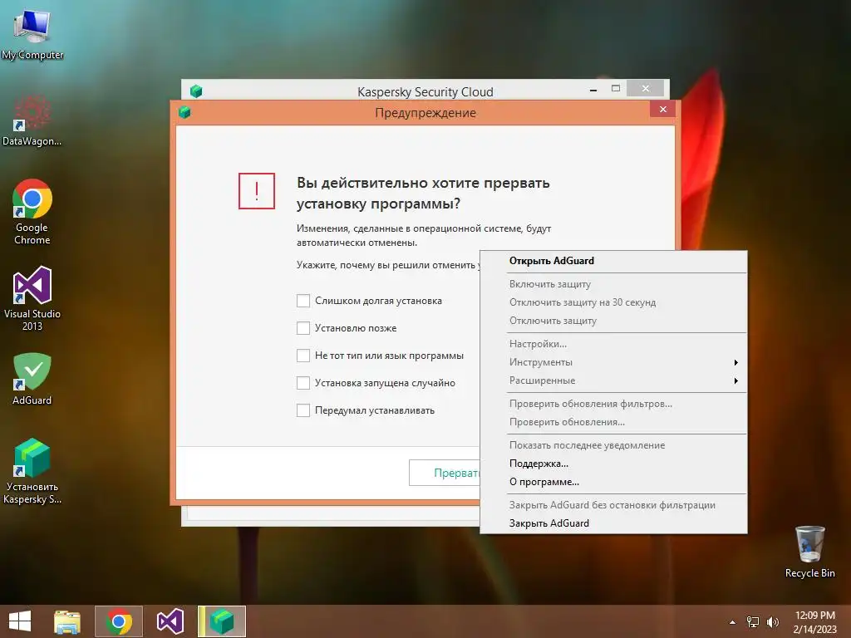Screen dimensions: 851x638
Task: Check 'Слишком долгая установка' checkbox
Action: pos(303,301)
